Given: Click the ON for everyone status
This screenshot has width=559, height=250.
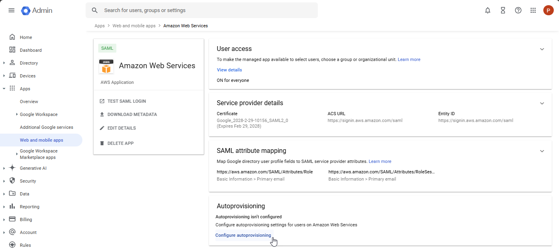Looking at the screenshot, I should (x=233, y=80).
